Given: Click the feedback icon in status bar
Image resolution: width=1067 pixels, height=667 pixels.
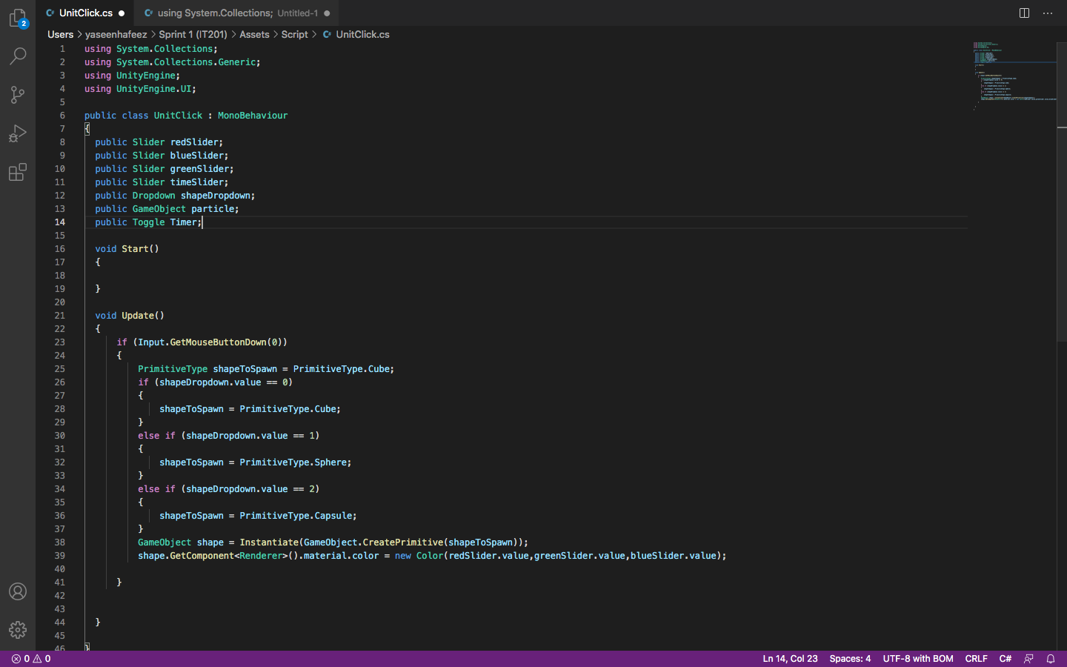Looking at the screenshot, I should (1028, 659).
